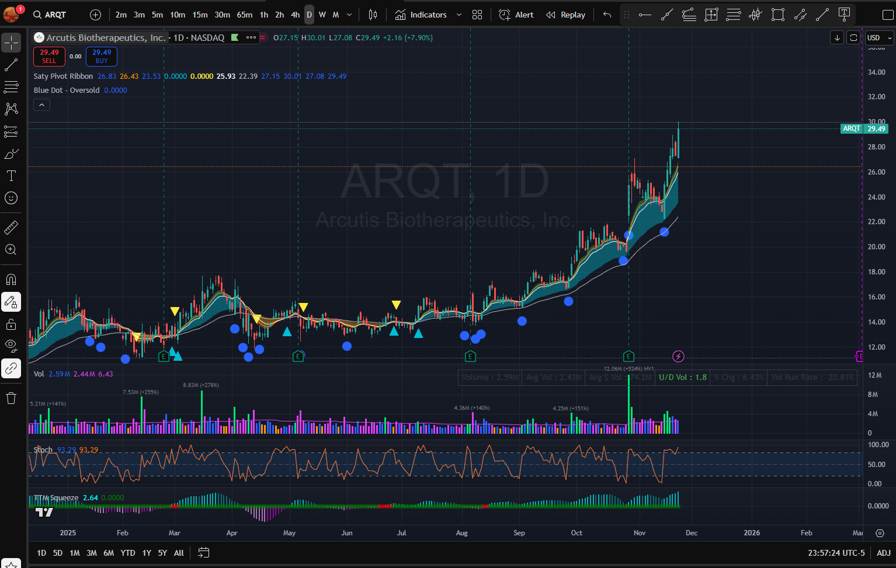Open the interval dropdown arrow after M
Viewport: 896px width, 568px height.
(x=349, y=15)
